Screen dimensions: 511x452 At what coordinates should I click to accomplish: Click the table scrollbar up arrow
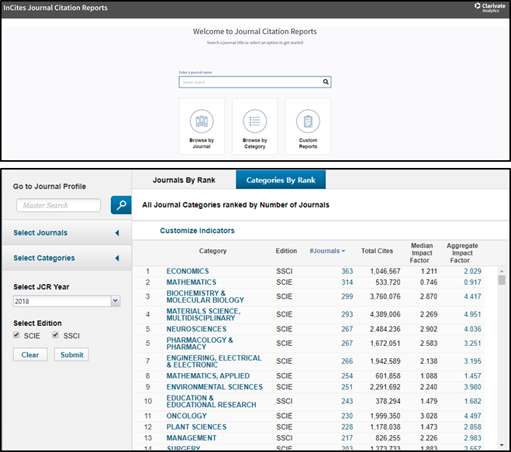point(502,271)
